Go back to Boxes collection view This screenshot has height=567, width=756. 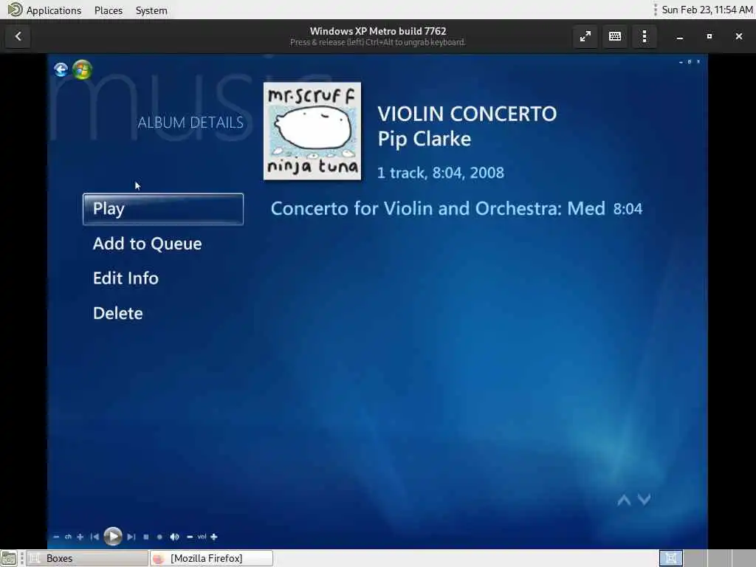click(18, 37)
